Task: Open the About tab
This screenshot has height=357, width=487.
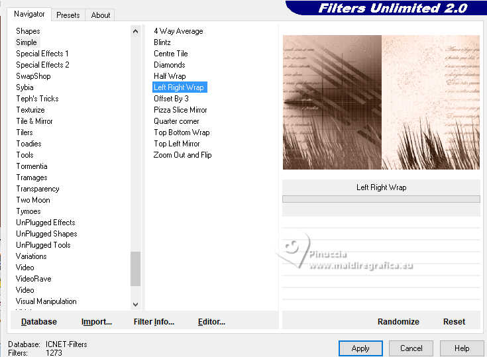Action: click(101, 15)
